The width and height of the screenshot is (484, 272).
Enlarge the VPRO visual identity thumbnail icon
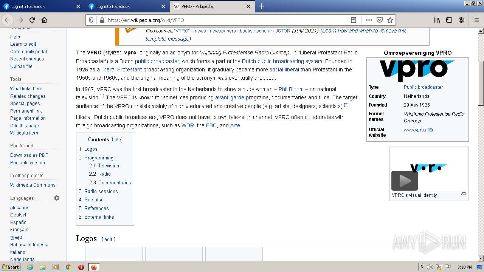(463, 194)
